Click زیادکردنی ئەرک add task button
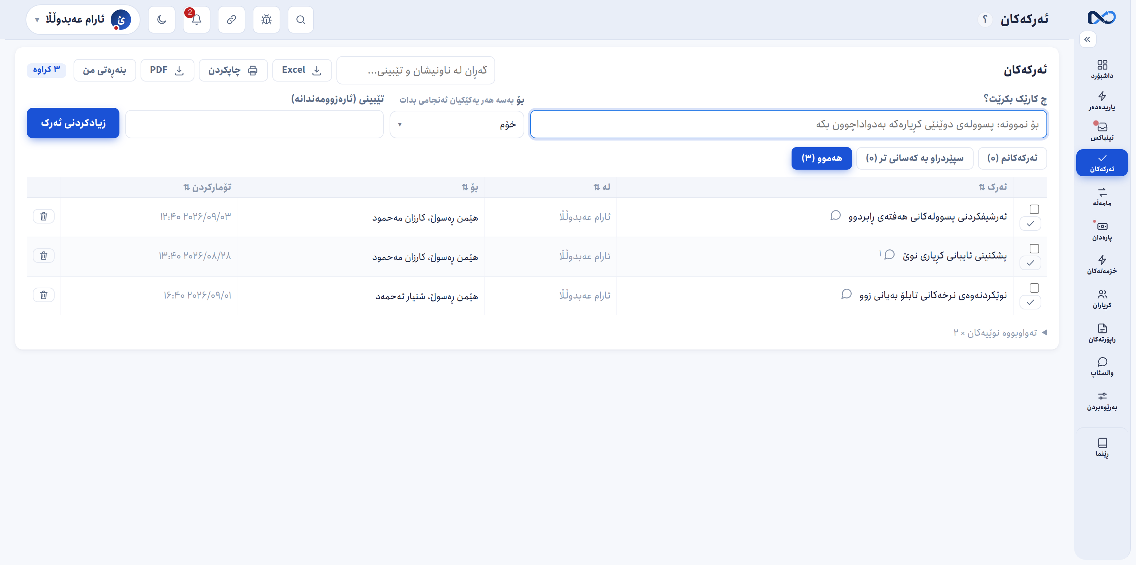The height and width of the screenshot is (565, 1136). point(73,123)
